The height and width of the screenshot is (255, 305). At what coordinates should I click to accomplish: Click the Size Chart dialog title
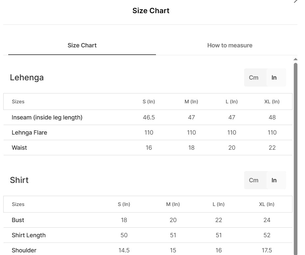[151, 11]
